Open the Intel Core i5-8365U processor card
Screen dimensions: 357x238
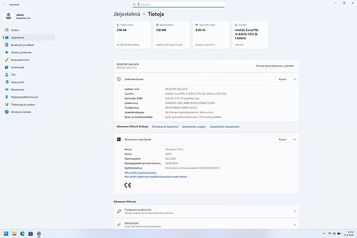250,35
